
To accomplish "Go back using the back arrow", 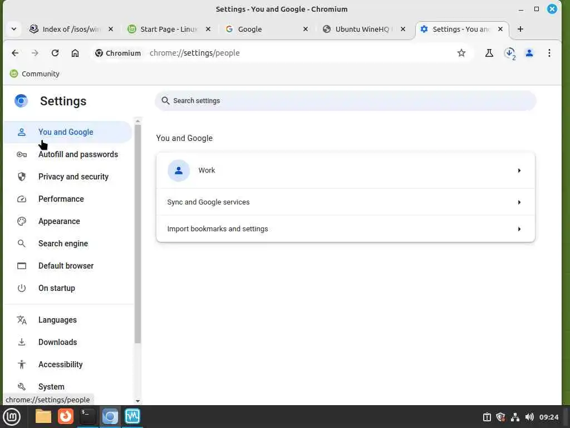I will (x=15, y=53).
